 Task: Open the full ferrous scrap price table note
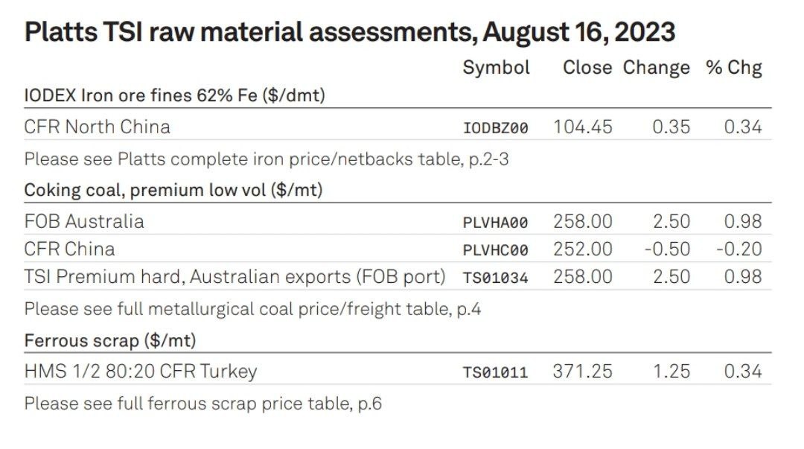tap(202, 404)
